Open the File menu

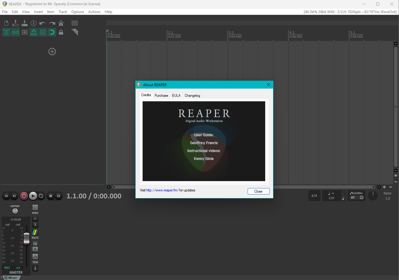click(x=5, y=12)
